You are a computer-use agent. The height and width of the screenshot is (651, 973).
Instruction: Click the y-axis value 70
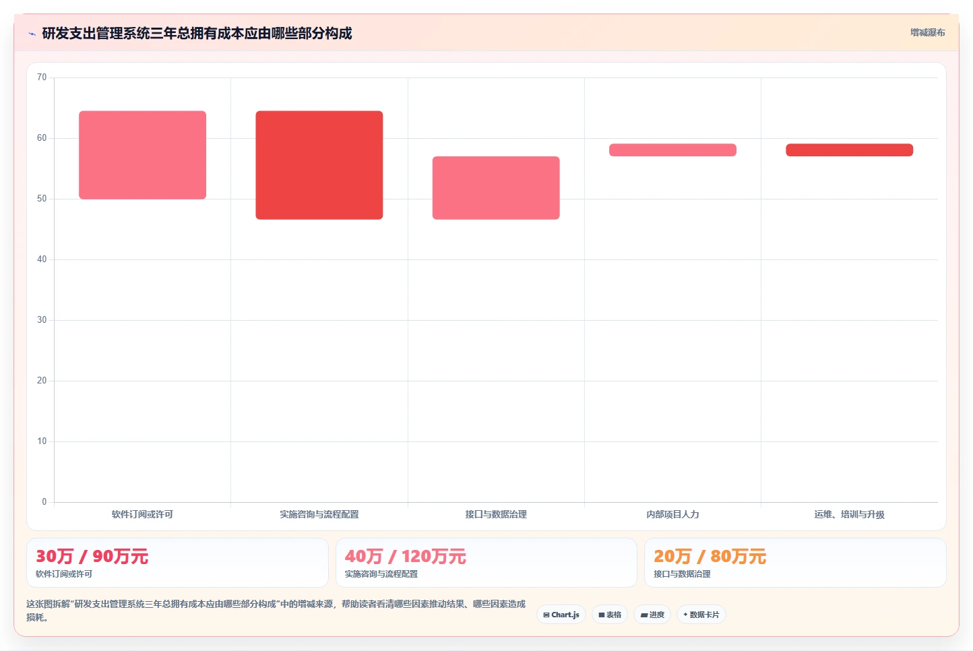(42, 77)
